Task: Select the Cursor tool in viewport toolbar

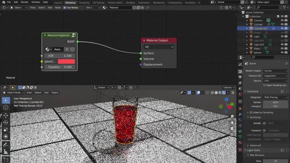Action: [x=6, y=107]
